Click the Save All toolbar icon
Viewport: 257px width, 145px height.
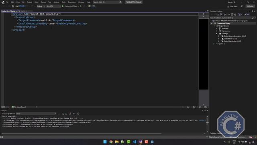pos(23,6)
